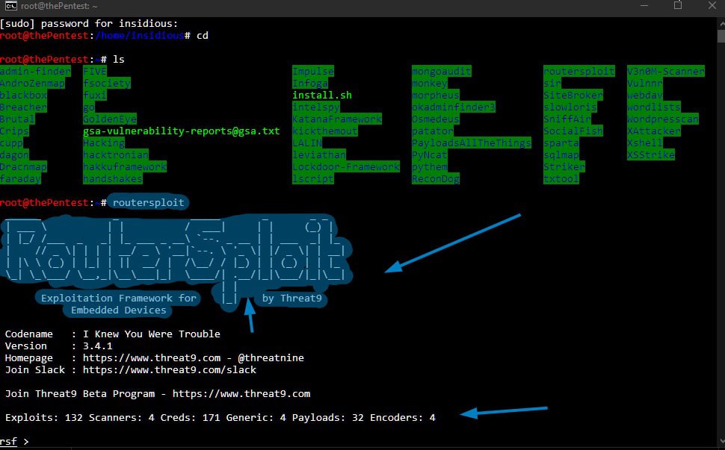Click the Version 3.4.1 value
This screenshot has height=450, width=725.
coord(98,346)
